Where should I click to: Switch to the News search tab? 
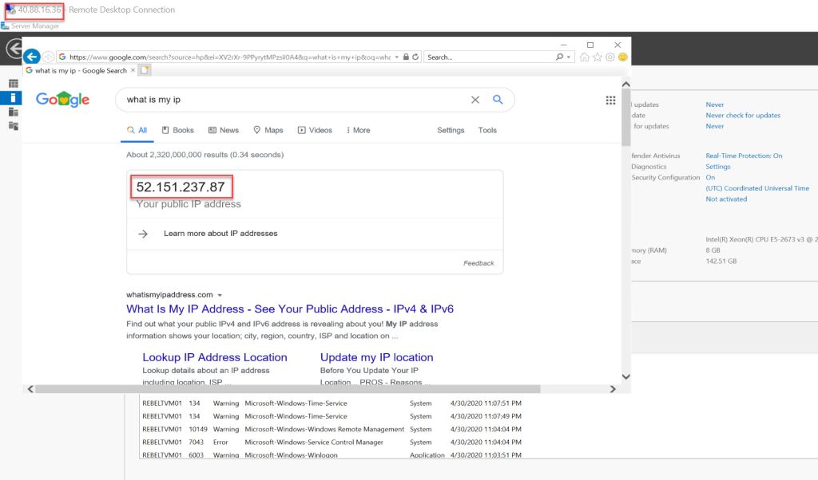pyautogui.click(x=223, y=129)
